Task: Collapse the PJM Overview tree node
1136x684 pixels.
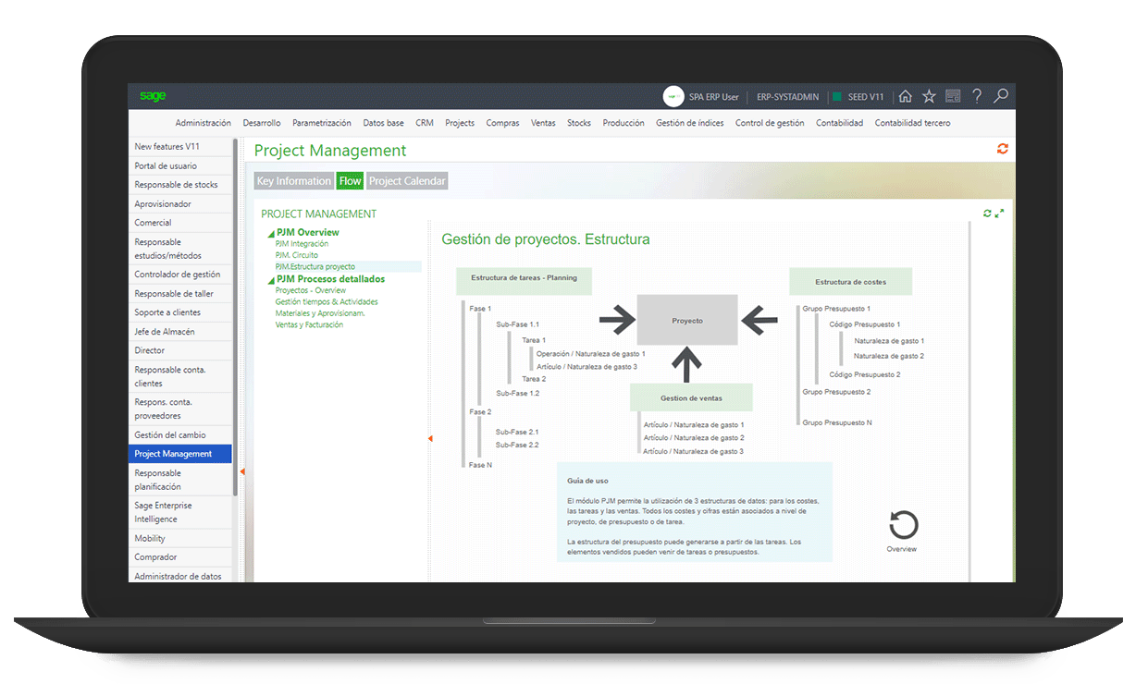Action: pos(271,233)
